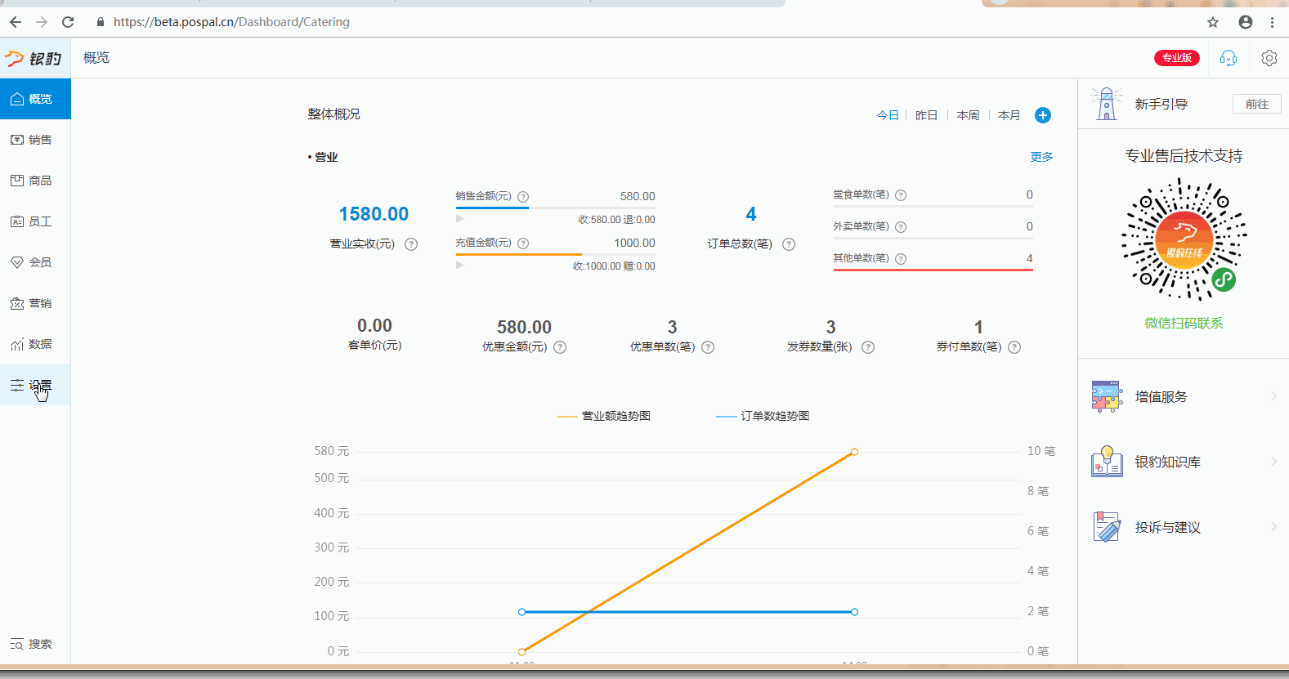Click help icon next to 充值金额(元)
The width and height of the screenshot is (1289, 679).
point(523,243)
